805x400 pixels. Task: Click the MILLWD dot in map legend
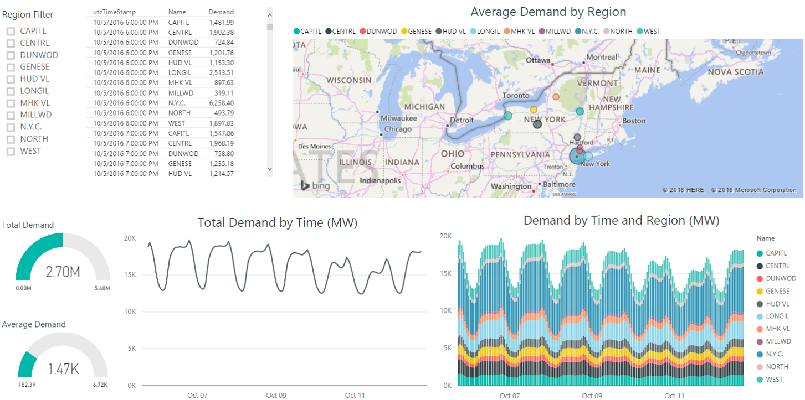click(542, 32)
